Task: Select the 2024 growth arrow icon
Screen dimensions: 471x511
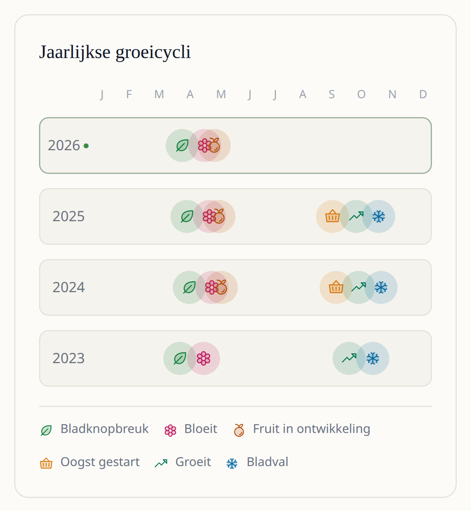Action: [x=358, y=287]
